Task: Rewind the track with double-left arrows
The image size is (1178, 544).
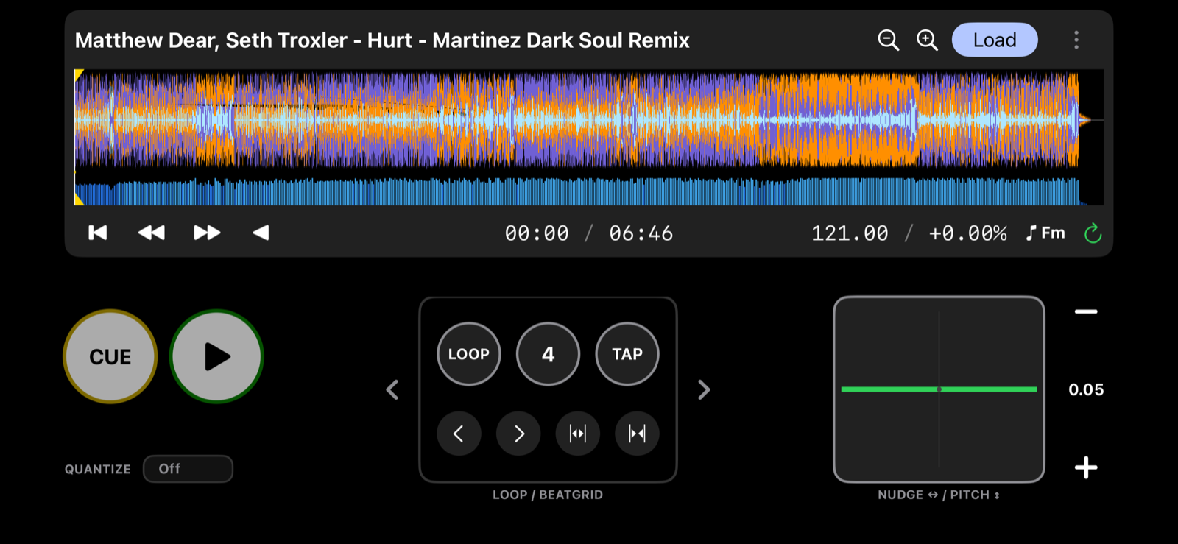Action: pyautogui.click(x=152, y=233)
